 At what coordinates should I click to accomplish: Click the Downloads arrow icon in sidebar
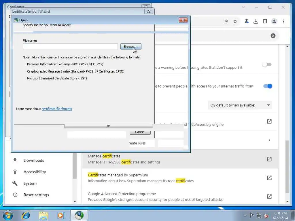[15, 160]
